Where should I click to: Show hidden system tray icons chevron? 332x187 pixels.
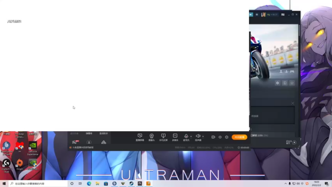286,184
